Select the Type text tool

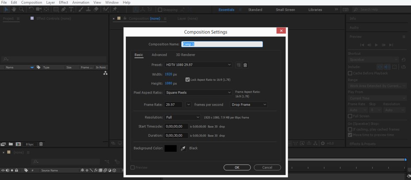pos(71,9)
